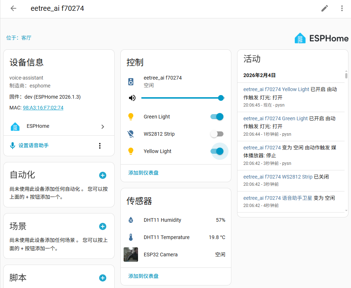Click the pencil edit device icon
351x288 pixels.
(325, 8)
